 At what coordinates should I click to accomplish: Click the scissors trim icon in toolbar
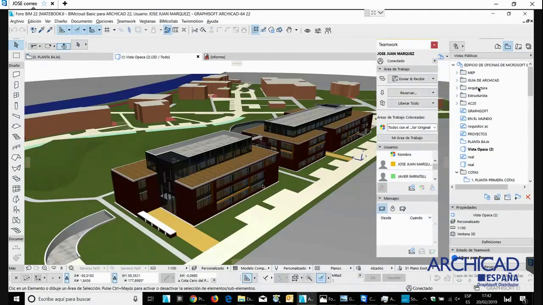(195, 30)
